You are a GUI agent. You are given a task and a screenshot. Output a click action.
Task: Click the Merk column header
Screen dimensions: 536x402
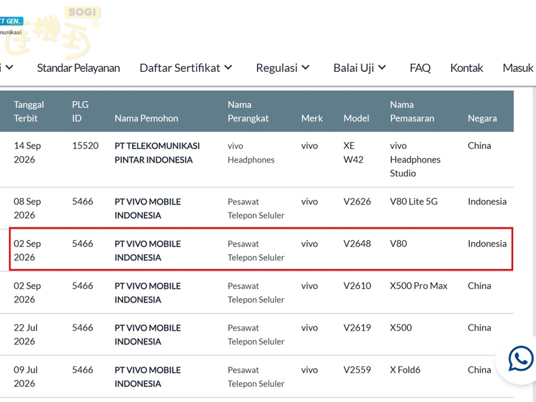(312, 118)
